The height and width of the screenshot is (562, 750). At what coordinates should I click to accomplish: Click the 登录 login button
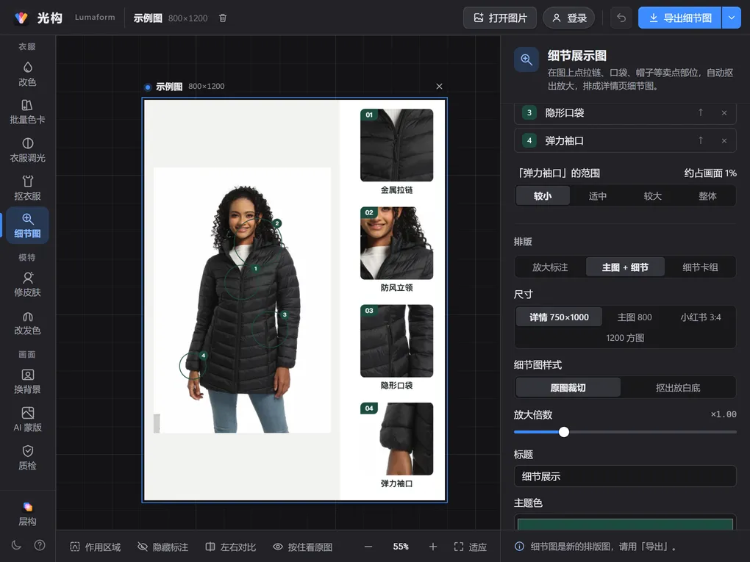(568, 18)
